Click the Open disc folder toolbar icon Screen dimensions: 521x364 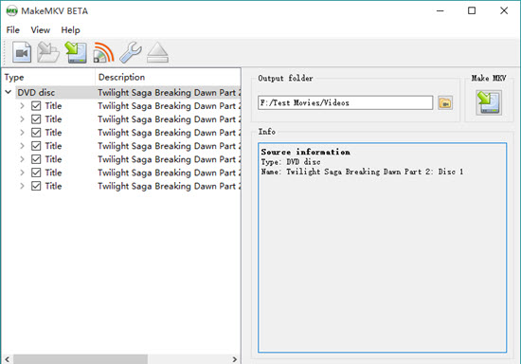(48, 52)
